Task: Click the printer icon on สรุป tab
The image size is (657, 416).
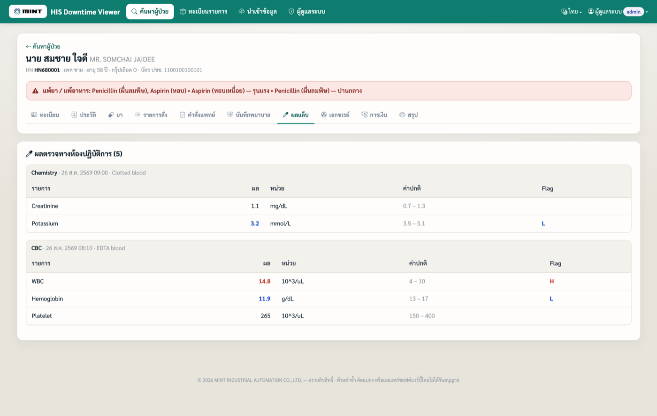Action: pyautogui.click(x=402, y=115)
